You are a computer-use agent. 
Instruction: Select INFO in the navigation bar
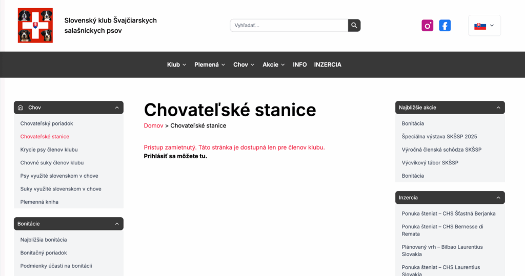point(300,65)
